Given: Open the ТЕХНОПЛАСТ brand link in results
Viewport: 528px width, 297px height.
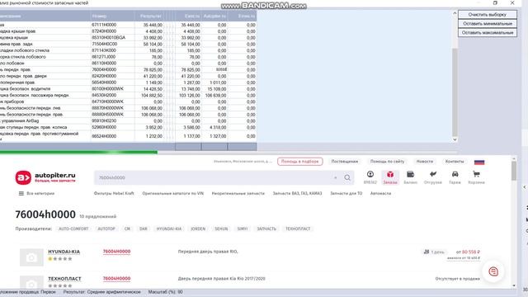Looking at the screenshot, I should point(64,279).
